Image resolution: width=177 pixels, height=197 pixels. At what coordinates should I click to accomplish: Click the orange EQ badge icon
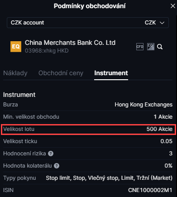click(x=16, y=47)
